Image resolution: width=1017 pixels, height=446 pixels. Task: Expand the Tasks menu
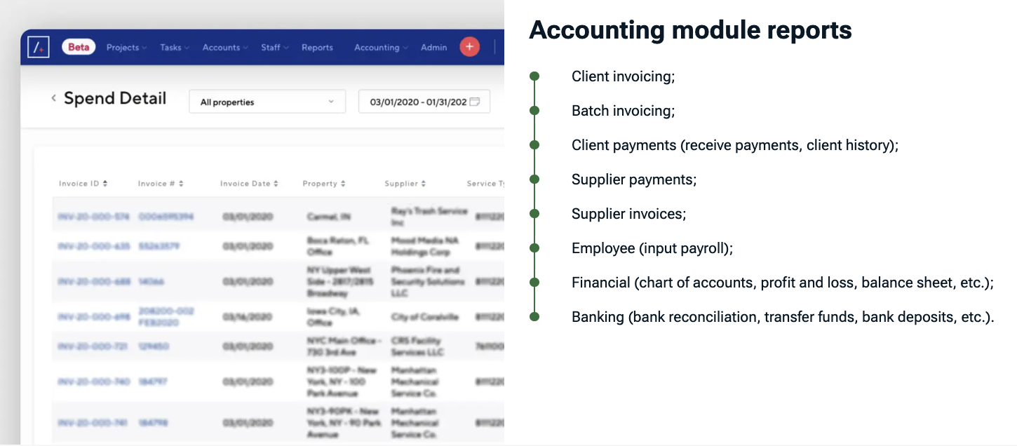174,48
